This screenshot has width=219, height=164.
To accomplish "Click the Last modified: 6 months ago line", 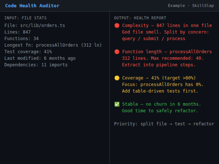I will click(40, 58).
